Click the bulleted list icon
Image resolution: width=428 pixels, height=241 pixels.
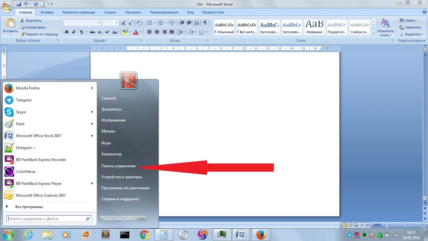pos(150,23)
